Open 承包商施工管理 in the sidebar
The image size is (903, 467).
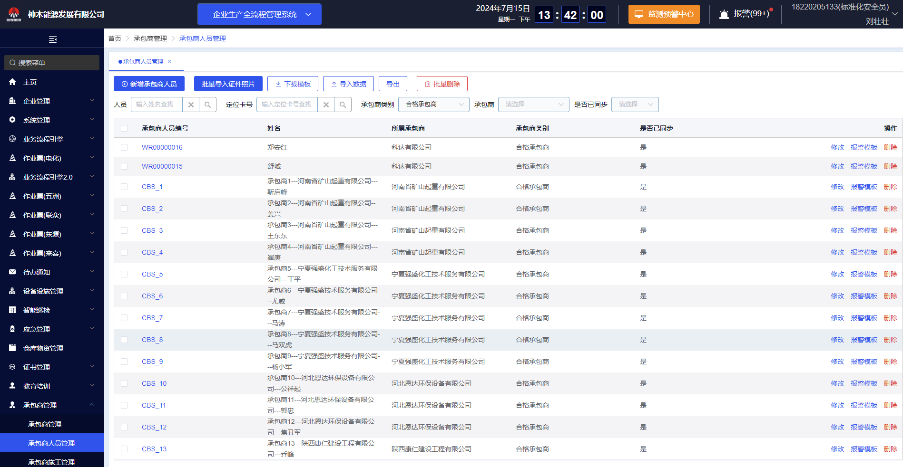[51, 461]
